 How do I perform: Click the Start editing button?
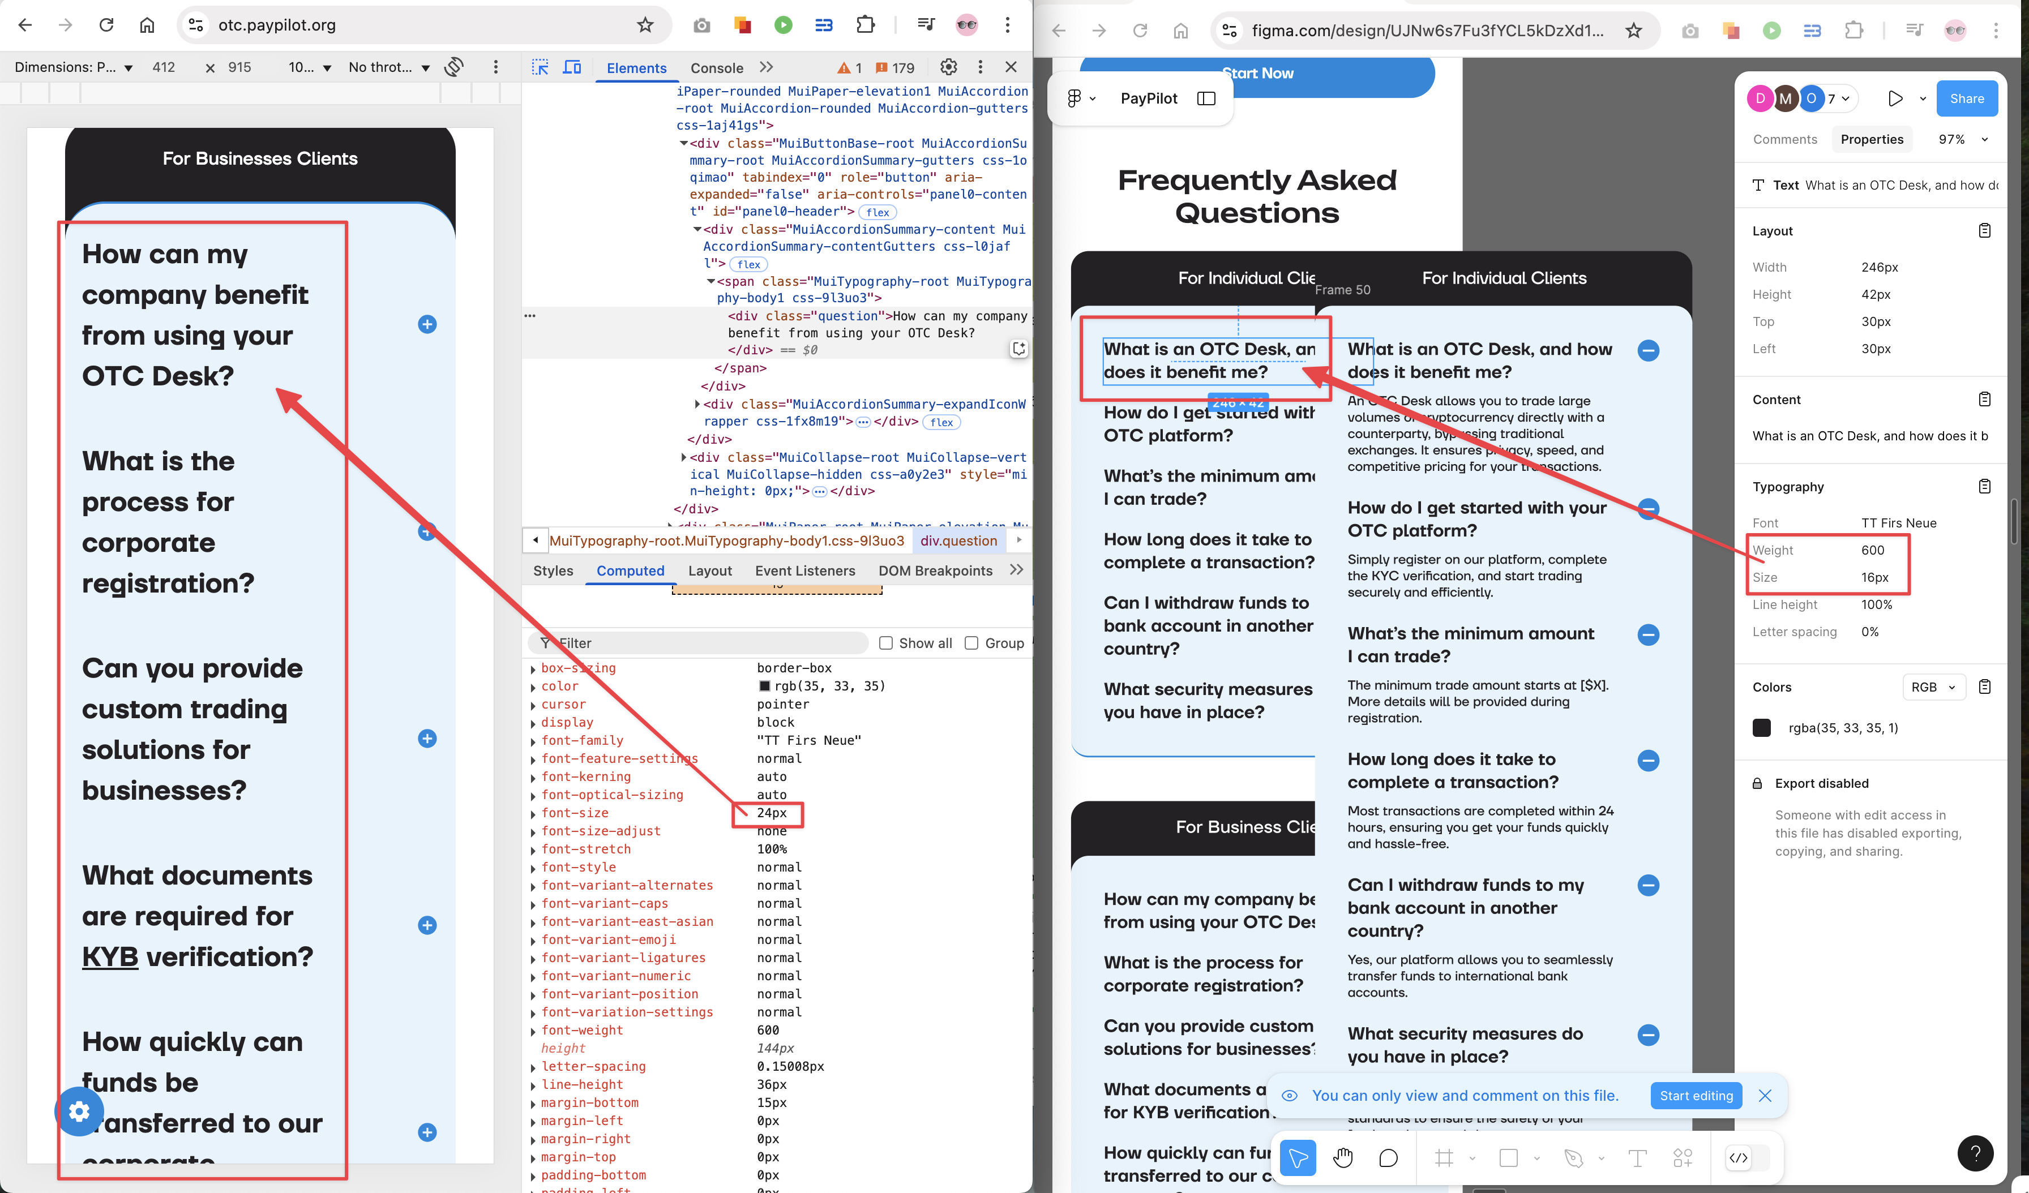point(1696,1096)
